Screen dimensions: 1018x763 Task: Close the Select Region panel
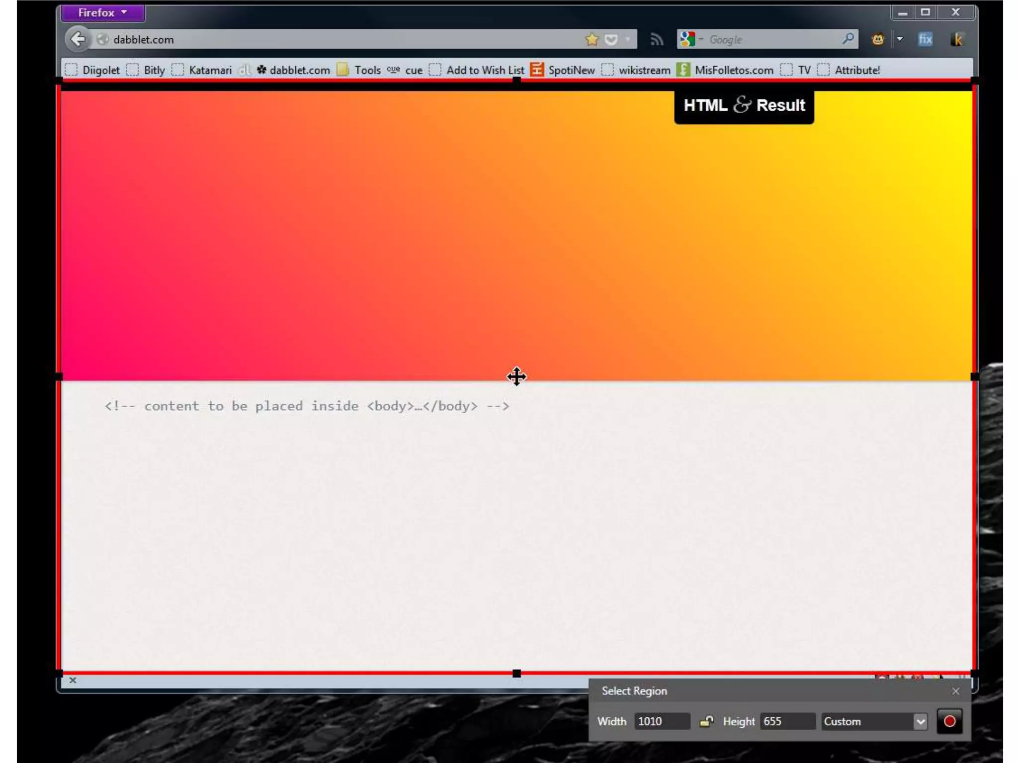pyautogui.click(x=955, y=691)
